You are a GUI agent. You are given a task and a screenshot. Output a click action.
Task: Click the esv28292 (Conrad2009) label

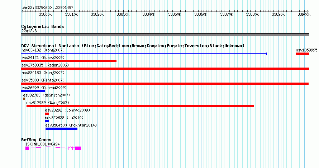coord(67,110)
